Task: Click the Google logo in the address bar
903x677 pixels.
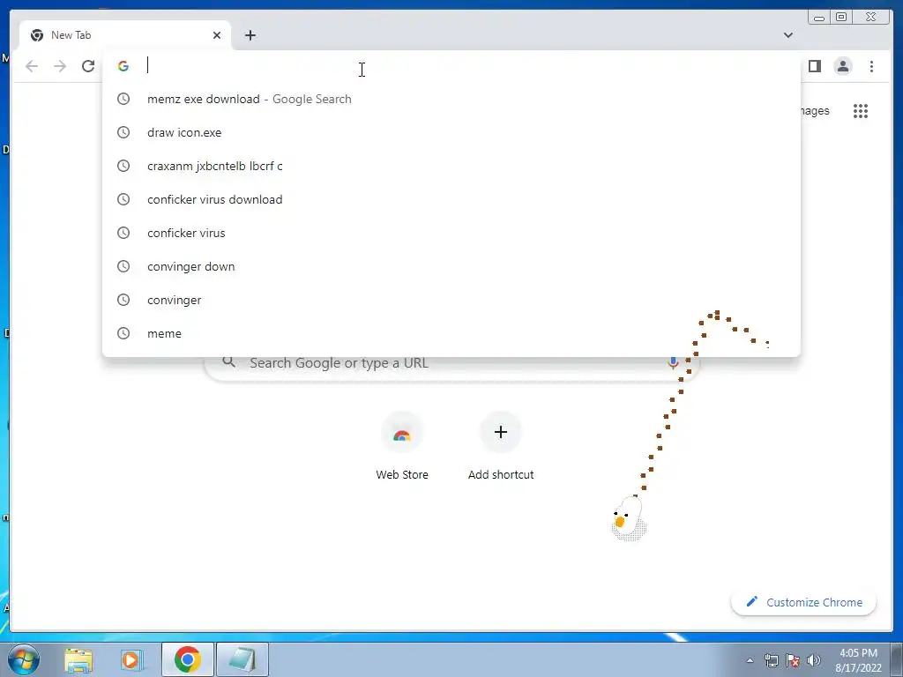Action: [x=123, y=66]
